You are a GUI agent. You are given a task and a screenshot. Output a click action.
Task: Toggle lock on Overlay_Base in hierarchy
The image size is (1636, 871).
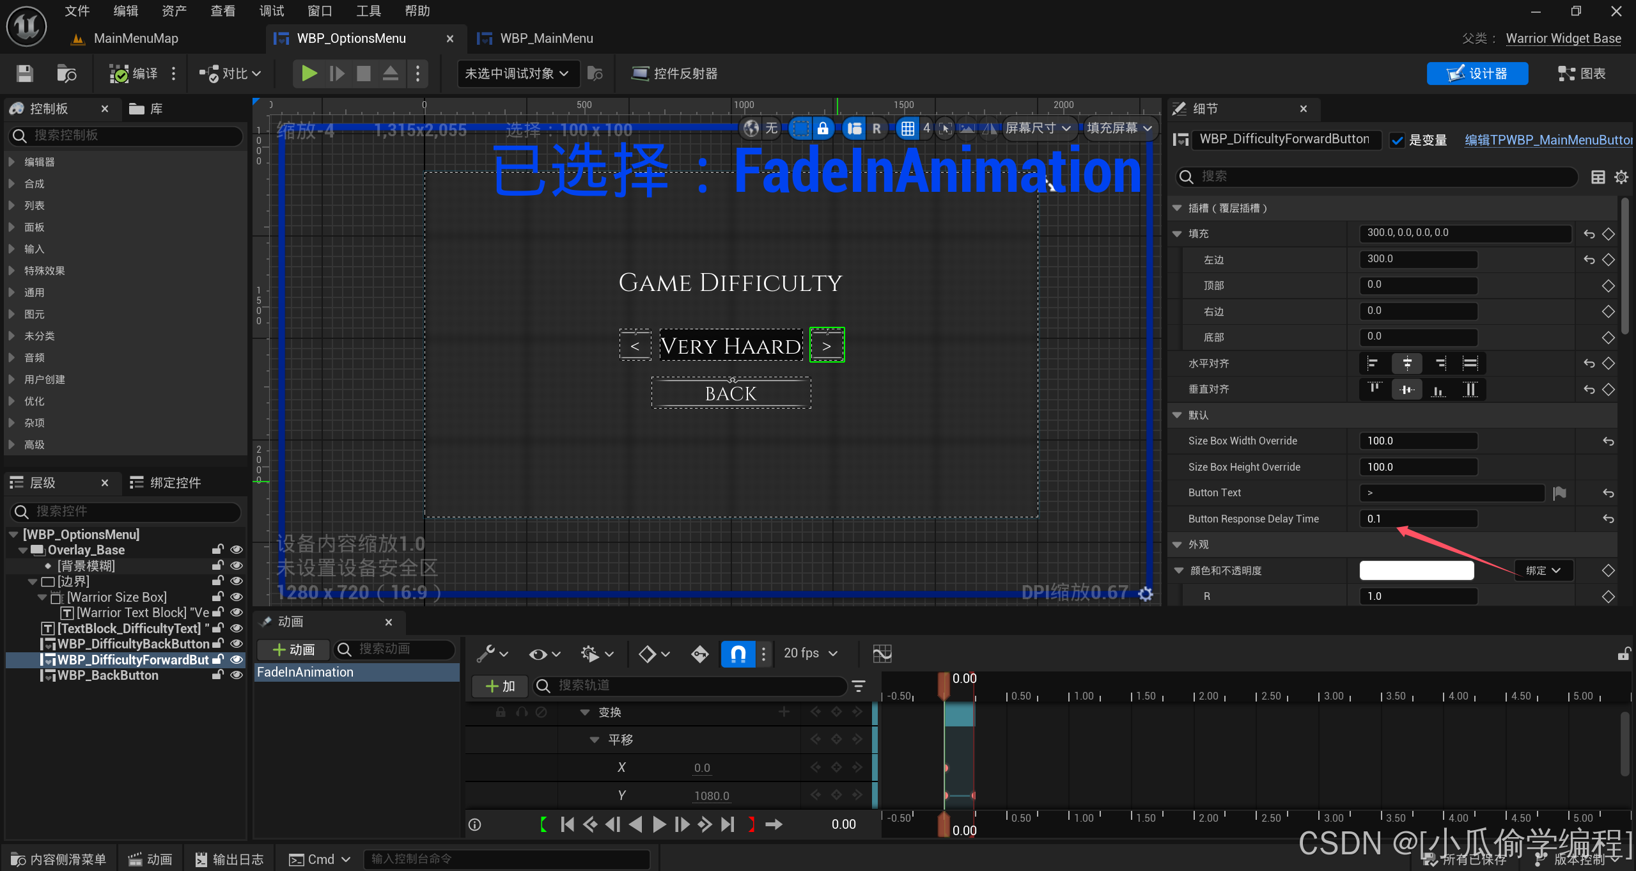(x=218, y=550)
